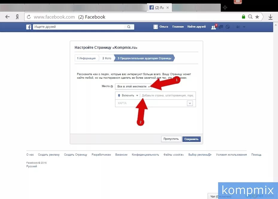Switch to the '(2) Fa' Facebook browser tab

coord(159,7)
